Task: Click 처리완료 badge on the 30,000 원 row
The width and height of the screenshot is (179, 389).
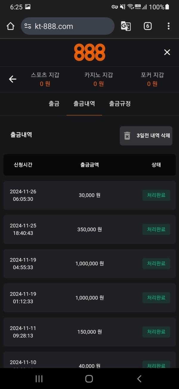Action: [156, 195]
